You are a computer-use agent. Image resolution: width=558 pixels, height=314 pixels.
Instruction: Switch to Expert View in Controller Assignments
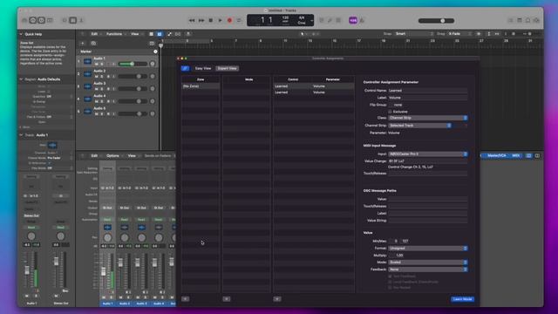click(x=228, y=68)
